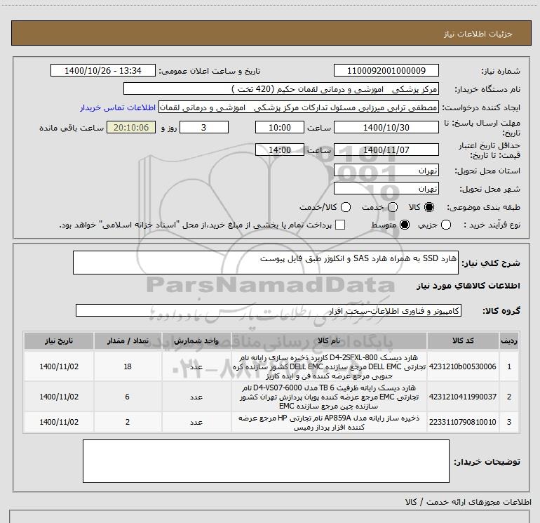
Task: Open the اطلاعات تماس خریدار link
Action: tap(118, 107)
